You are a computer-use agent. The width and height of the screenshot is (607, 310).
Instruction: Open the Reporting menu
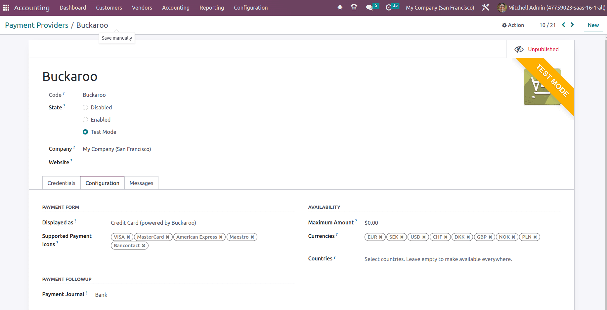click(x=212, y=8)
